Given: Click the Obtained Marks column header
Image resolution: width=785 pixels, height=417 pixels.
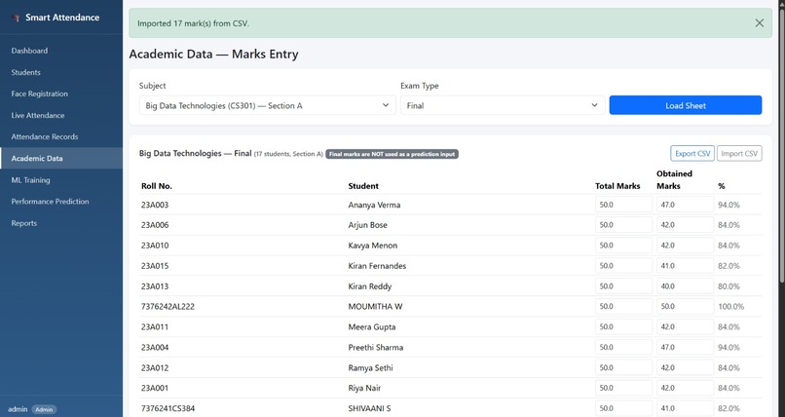Looking at the screenshot, I should [674, 179].
